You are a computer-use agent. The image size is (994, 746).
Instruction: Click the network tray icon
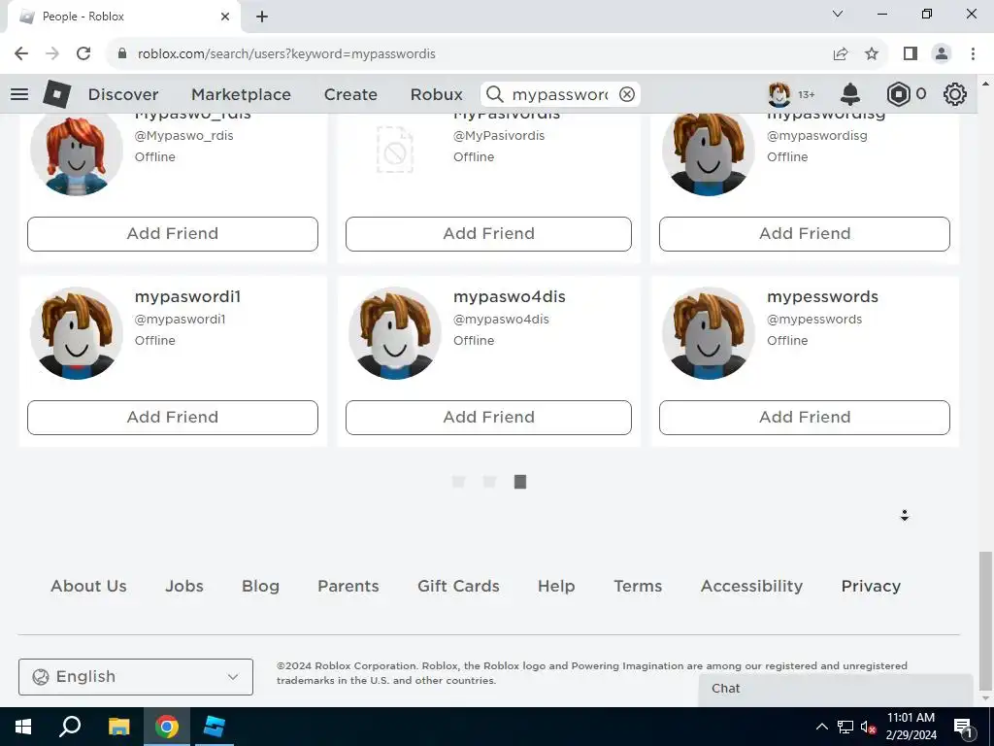tap(845, 727)
